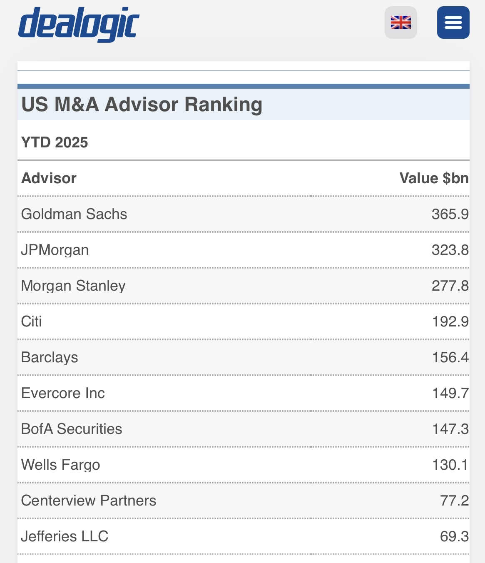Click JPMorgan value 323.8

coord(450,250)
